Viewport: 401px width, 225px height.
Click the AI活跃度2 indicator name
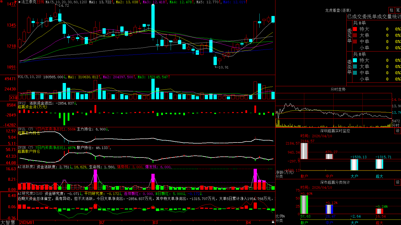(27, 167)
